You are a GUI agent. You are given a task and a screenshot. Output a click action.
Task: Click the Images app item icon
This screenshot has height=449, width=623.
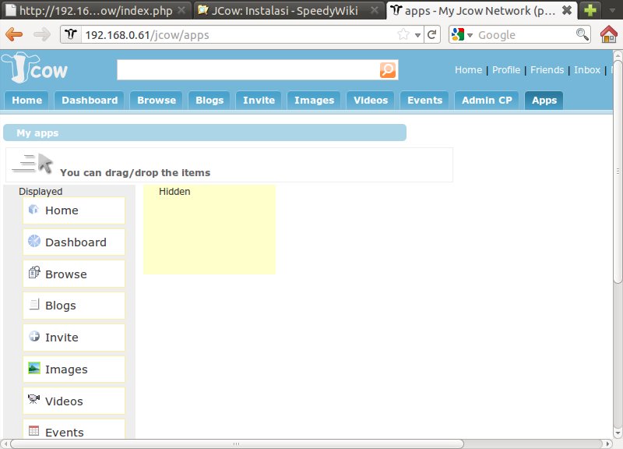34,368
